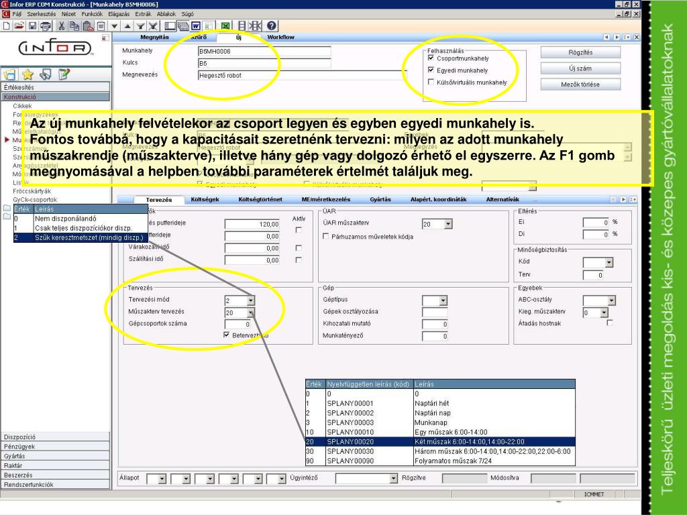Open the Tervezési mód dropdown
The height and width of the screenshot is (515, 687).
click(251, 300)
